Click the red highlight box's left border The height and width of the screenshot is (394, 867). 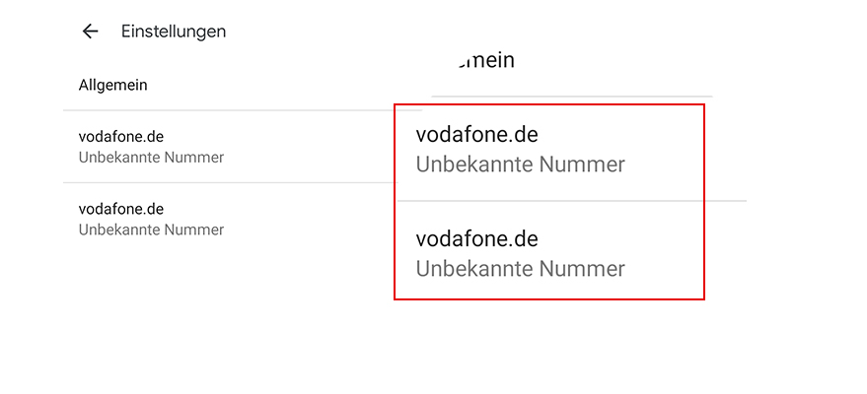395,201
